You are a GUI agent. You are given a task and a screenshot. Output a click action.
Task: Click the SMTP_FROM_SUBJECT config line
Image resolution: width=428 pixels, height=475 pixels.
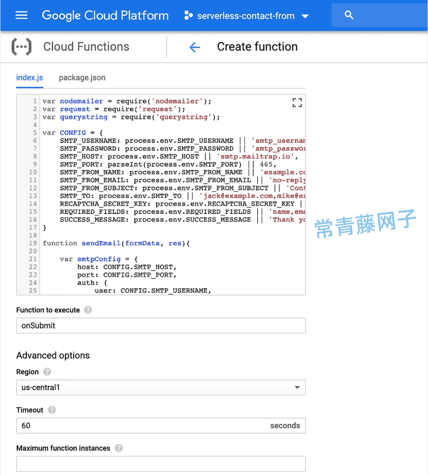point(183,188)
